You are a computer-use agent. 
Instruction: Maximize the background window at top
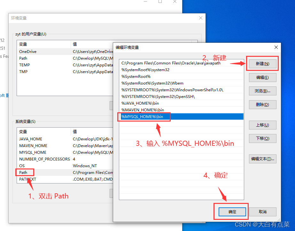(160, 2)
